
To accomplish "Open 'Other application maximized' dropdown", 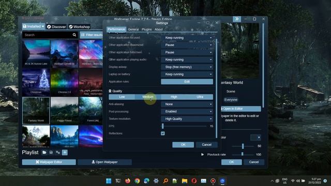I will (187, 45).
